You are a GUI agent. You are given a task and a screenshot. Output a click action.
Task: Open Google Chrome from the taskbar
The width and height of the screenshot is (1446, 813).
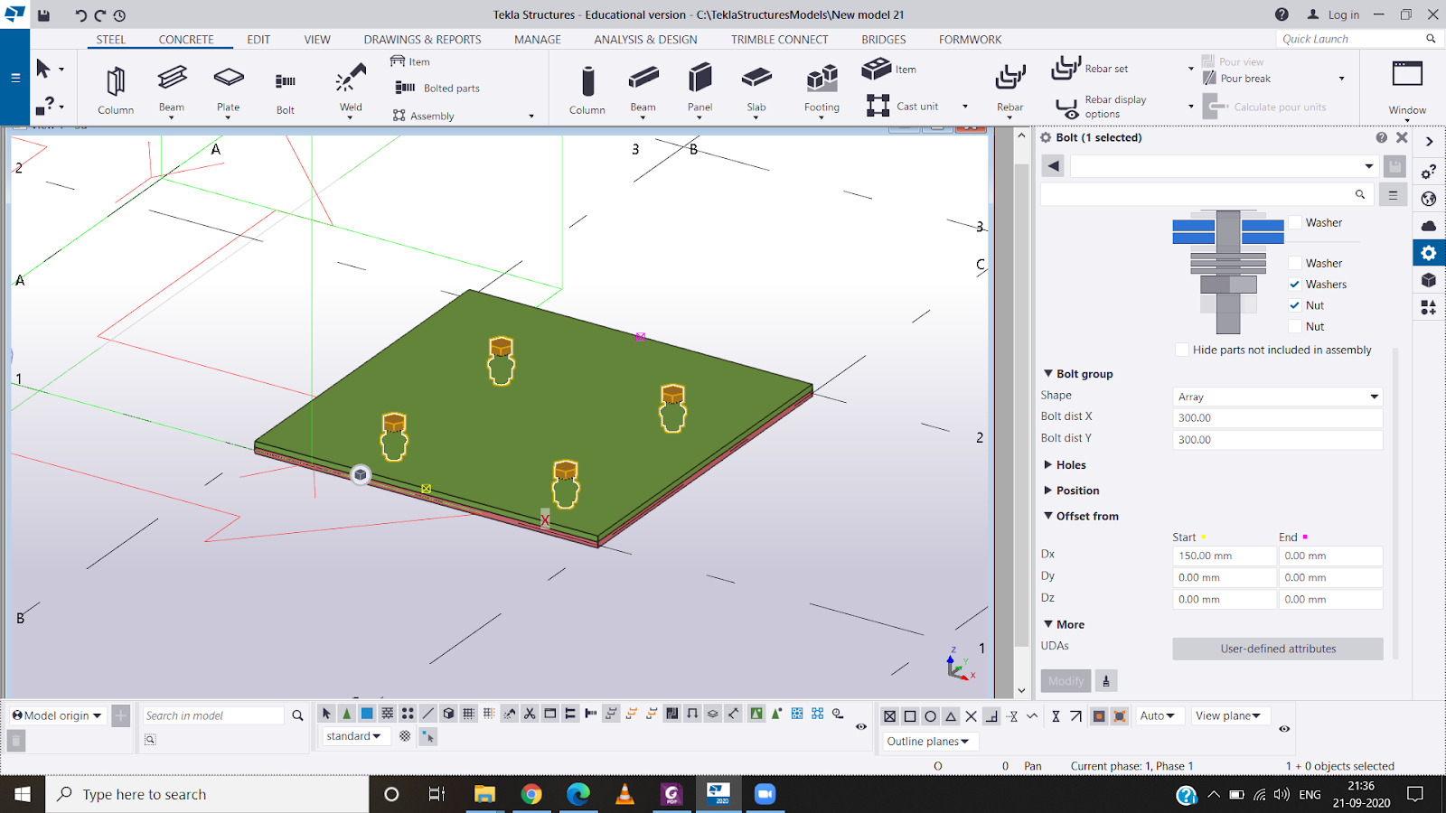pos(531,794)
